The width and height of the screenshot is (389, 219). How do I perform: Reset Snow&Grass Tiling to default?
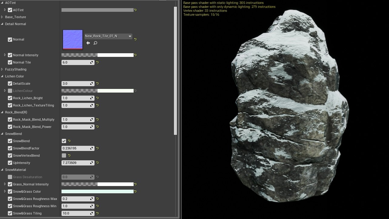click(97, 213)
